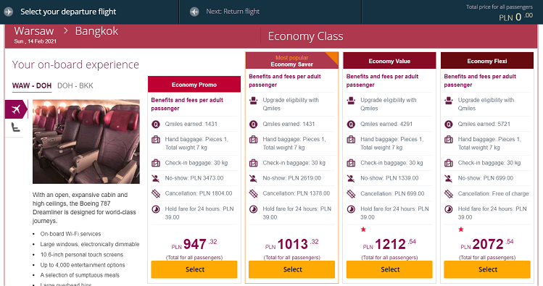Click upgrade eligibility seat icon in Economy Saver
The image size is (543, 286).
coord(254,101)
